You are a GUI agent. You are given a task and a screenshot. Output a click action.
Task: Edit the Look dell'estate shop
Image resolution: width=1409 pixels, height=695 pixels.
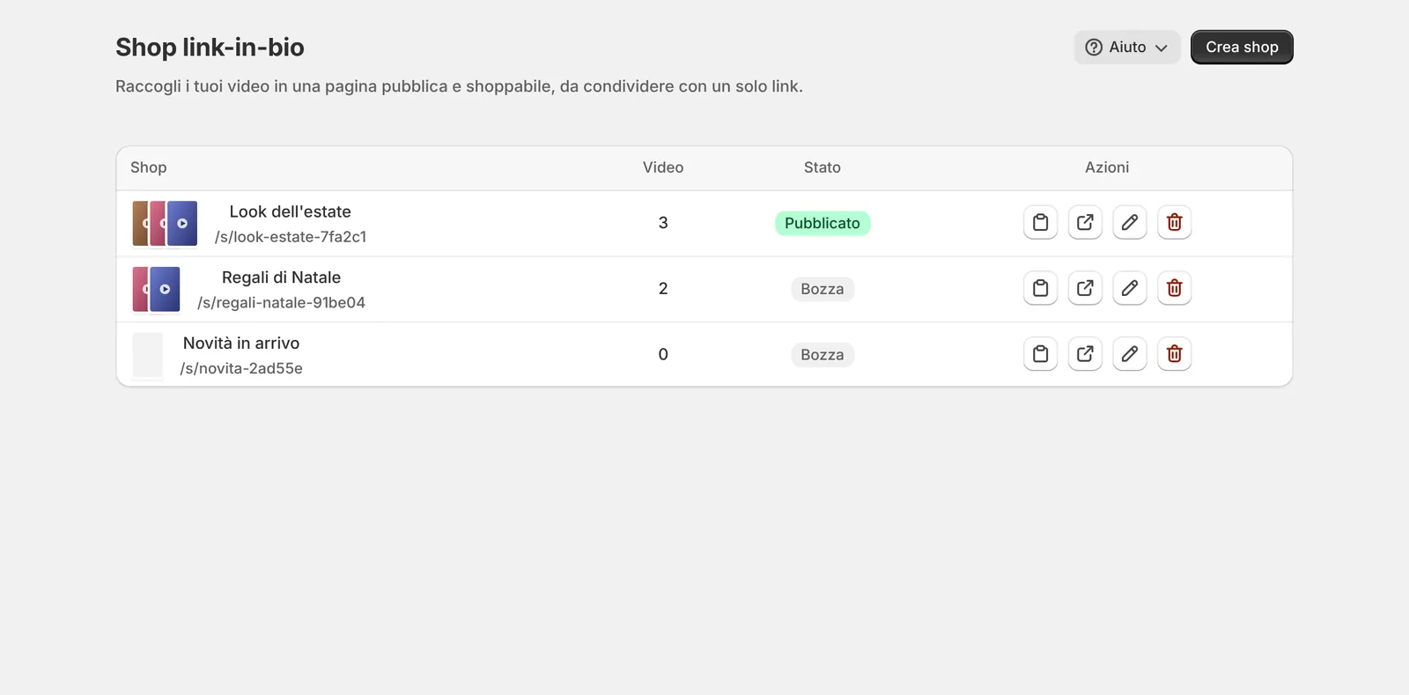(x=1130, y=222)
